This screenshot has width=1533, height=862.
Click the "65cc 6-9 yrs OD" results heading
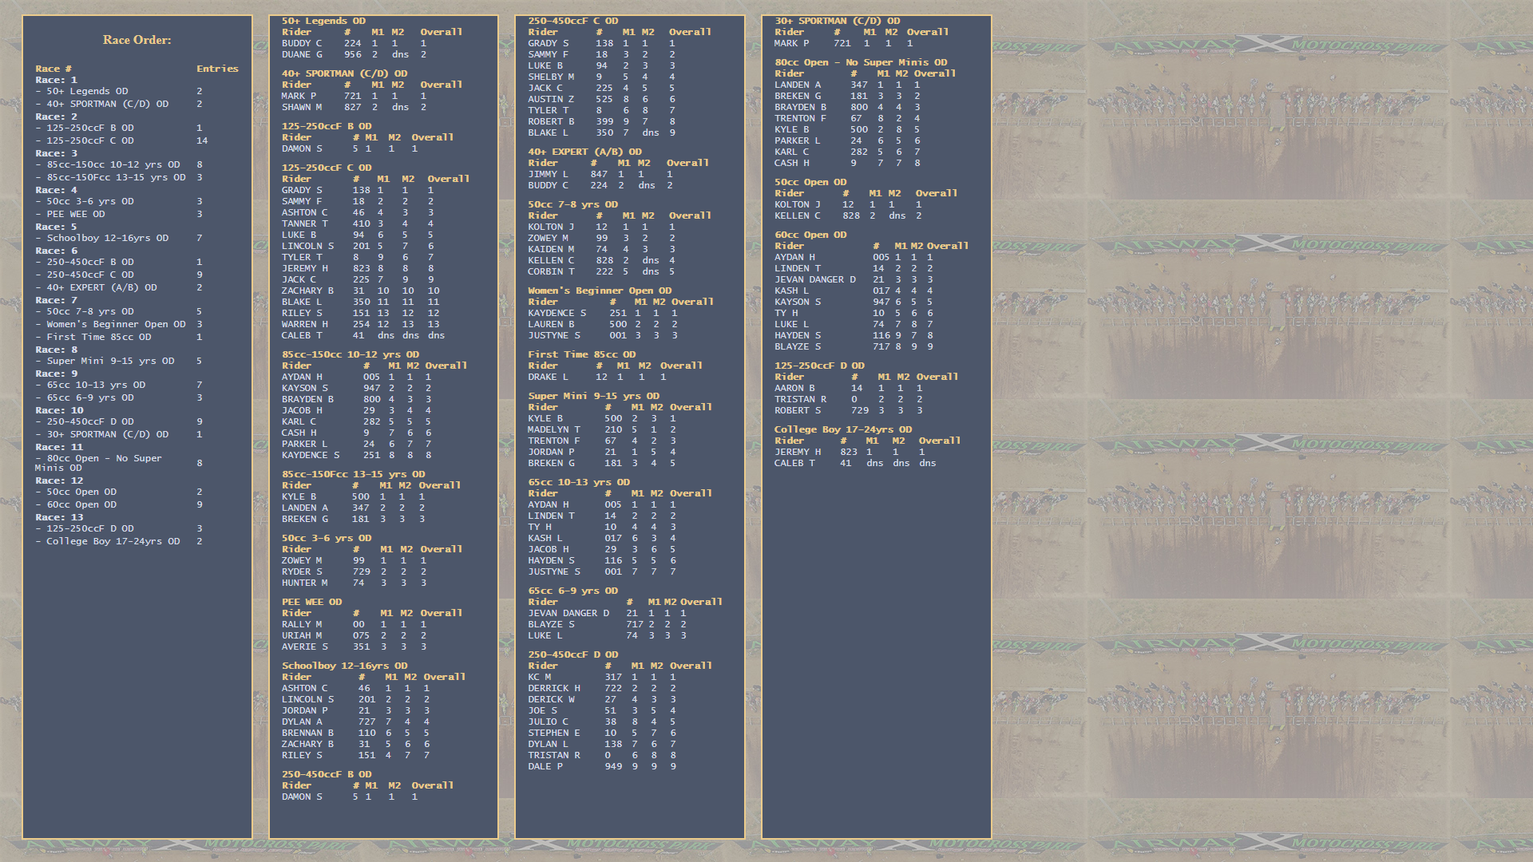pos(573,591)
